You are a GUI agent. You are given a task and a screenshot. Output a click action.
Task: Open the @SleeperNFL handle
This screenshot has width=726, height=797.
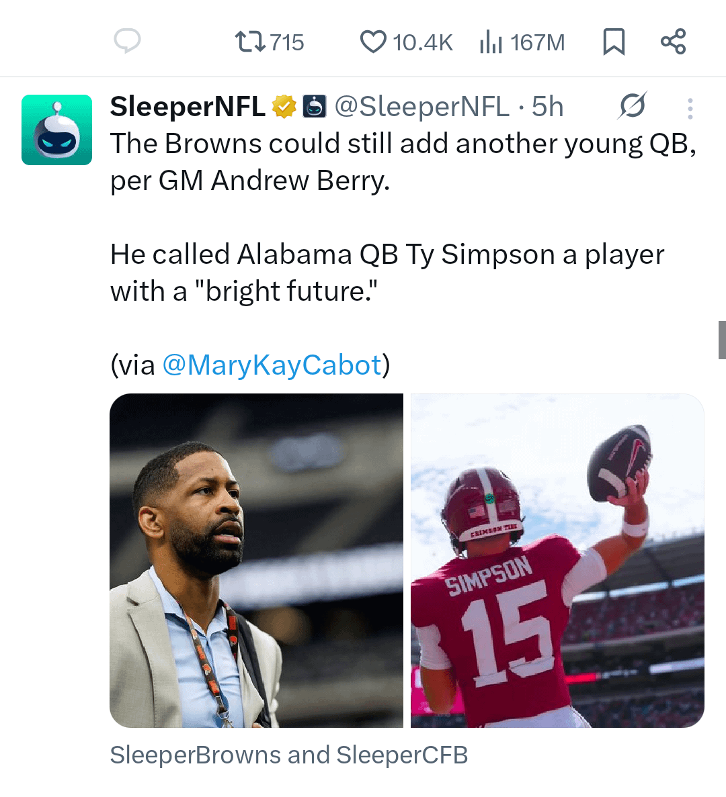point(421,107)
